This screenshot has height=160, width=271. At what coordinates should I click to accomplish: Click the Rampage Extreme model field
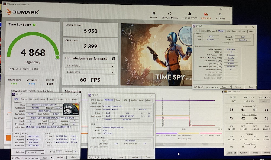(x=118, y=109)
